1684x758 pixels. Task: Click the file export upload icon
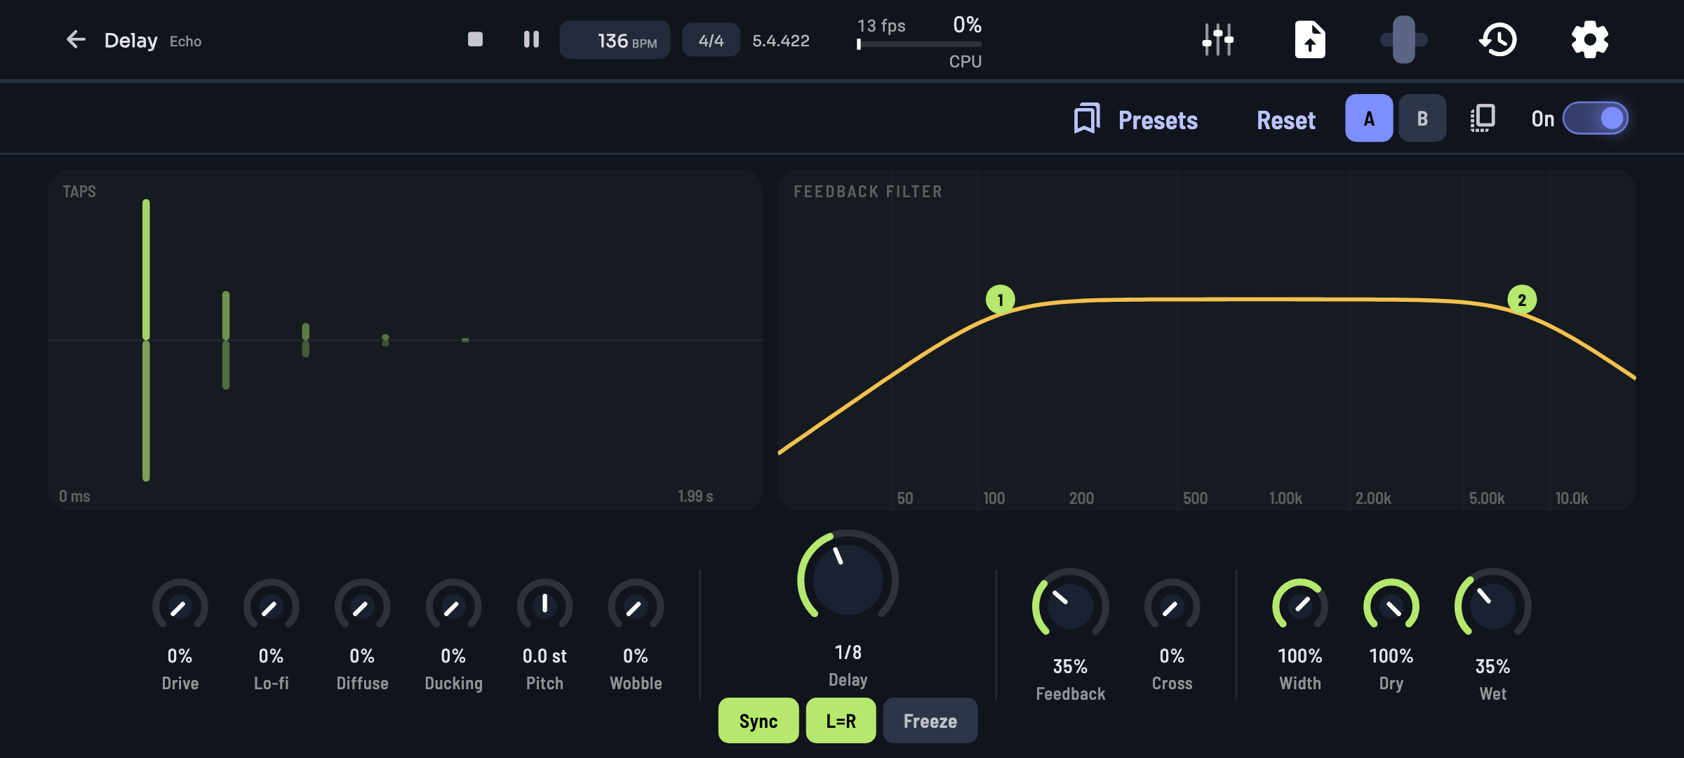[1309, 39]
